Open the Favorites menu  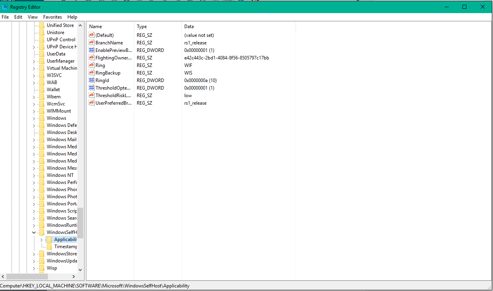tap(53, 17)
